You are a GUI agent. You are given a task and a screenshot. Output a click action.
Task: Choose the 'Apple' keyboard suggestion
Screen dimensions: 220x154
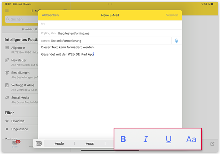click(59, 144)
